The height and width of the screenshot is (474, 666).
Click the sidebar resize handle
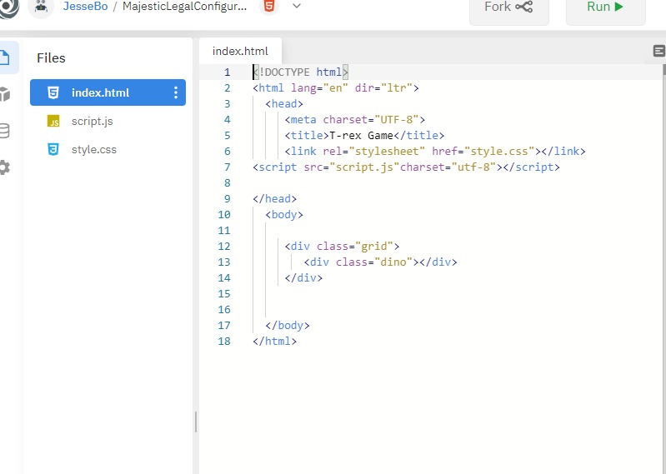(195, 422)
